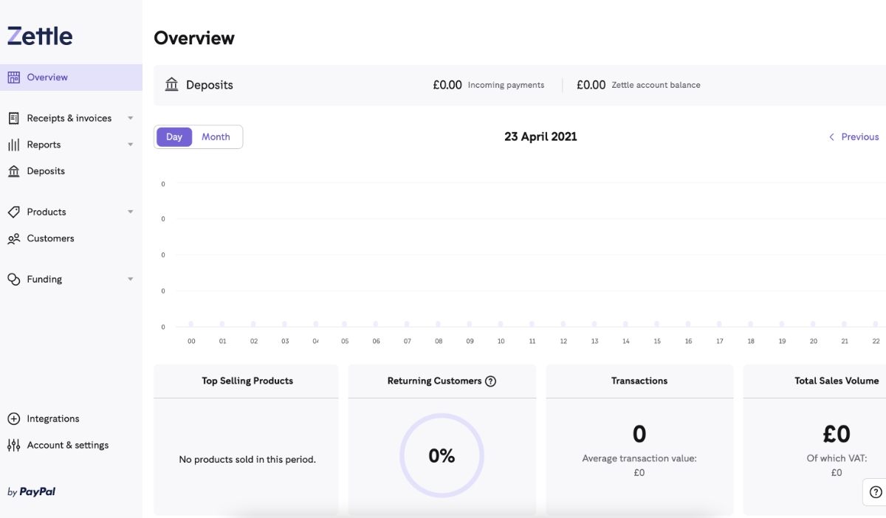Click the 23 April 2021 date heading
Image resolution: width=886 pixels, height=518 pixels.
540,137
